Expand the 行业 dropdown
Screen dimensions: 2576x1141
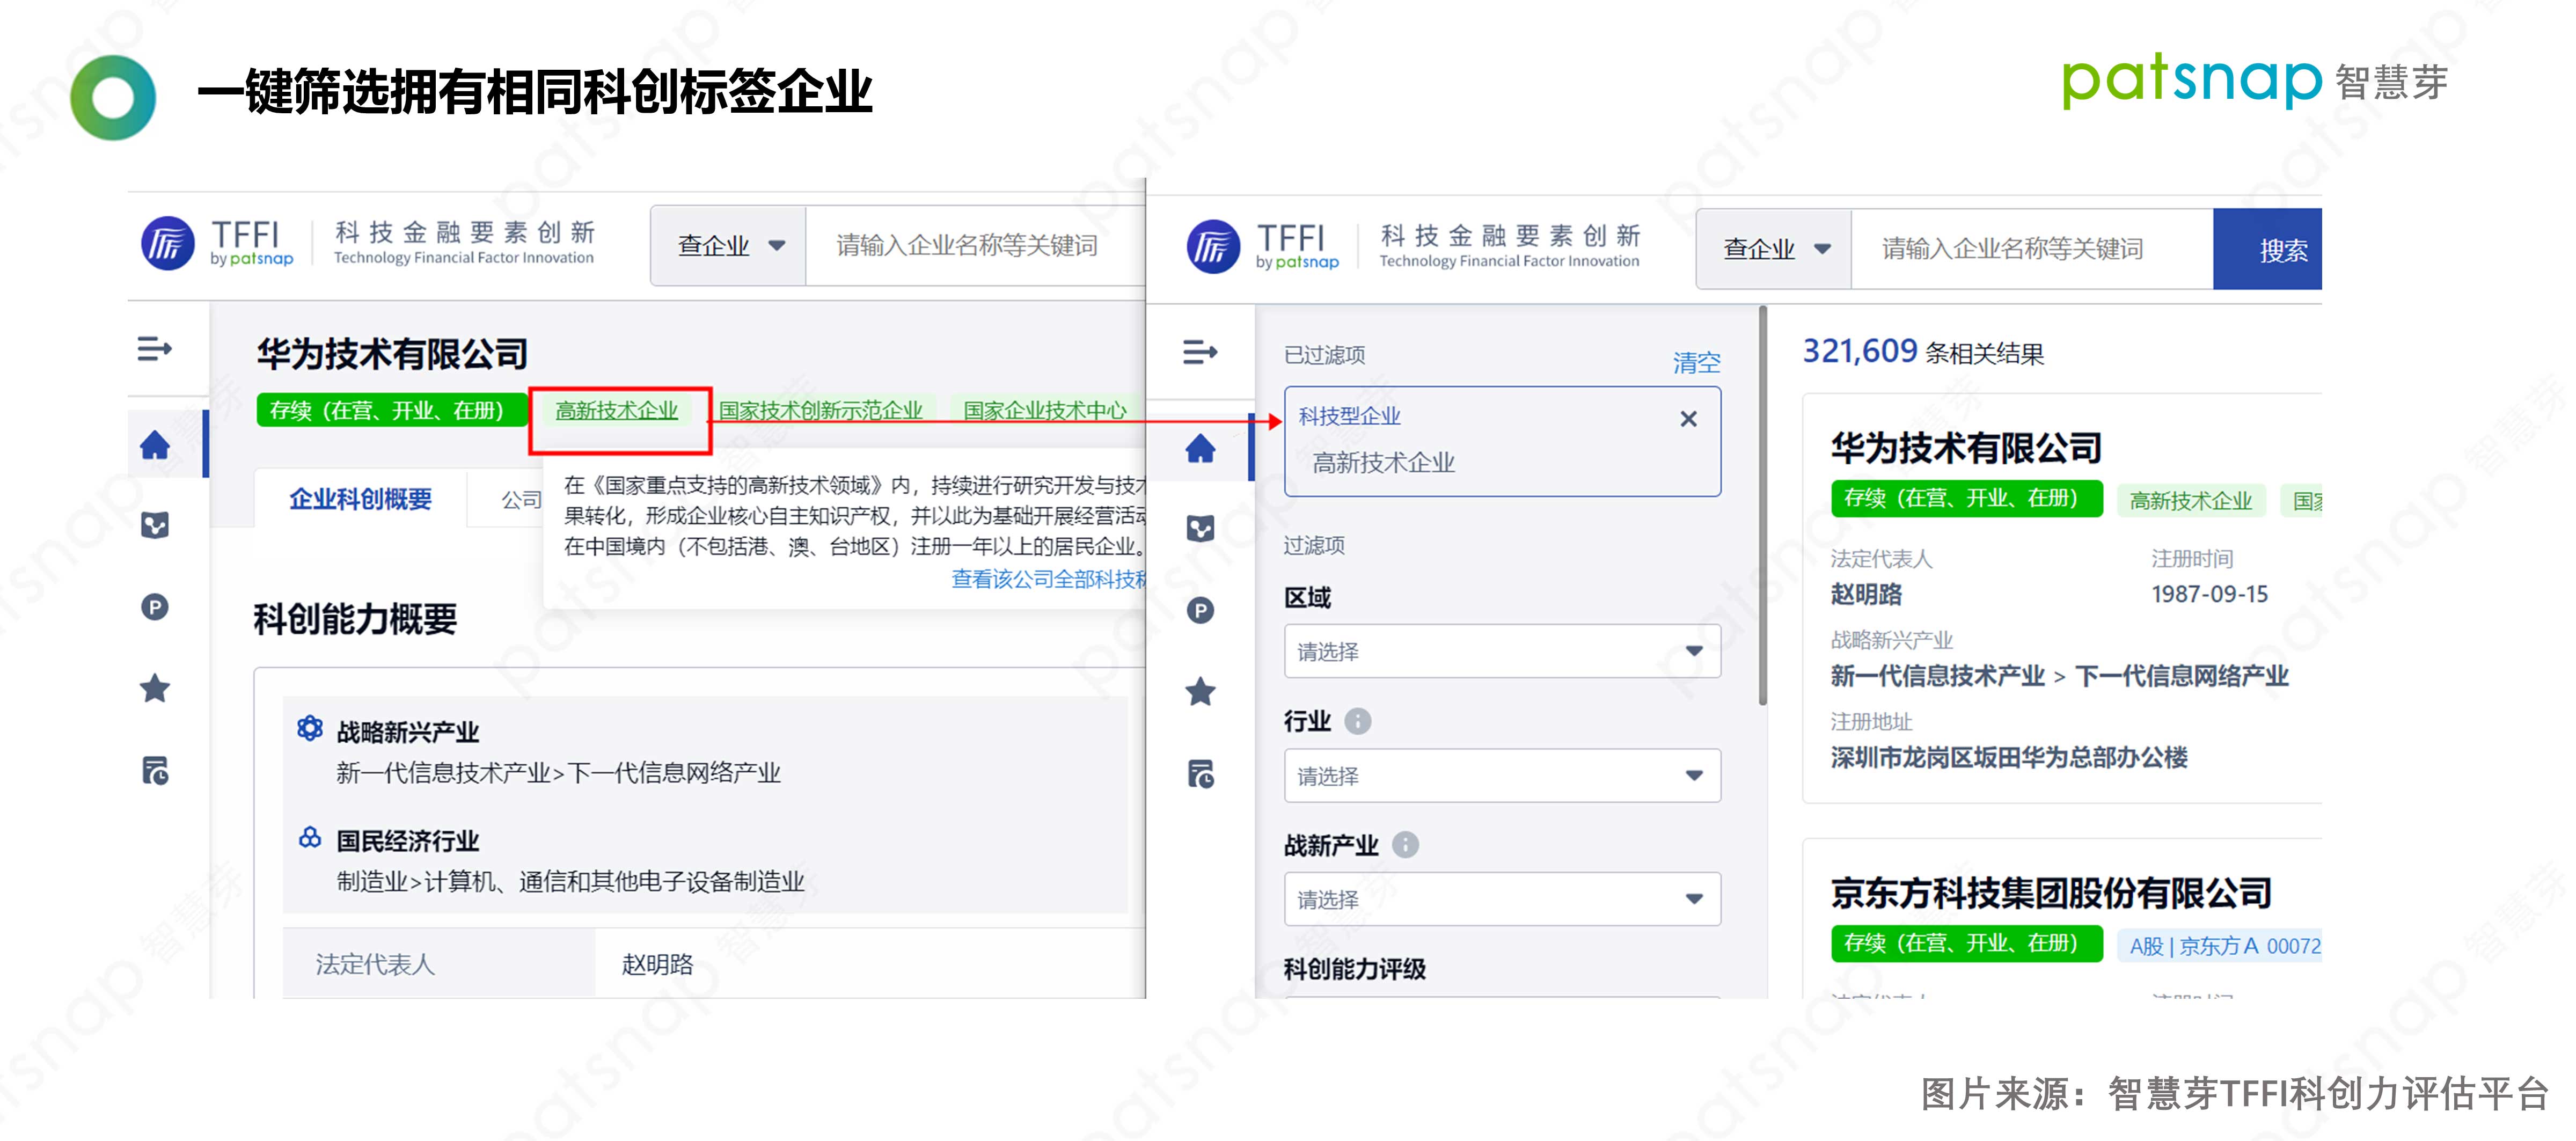(1501, 776)
